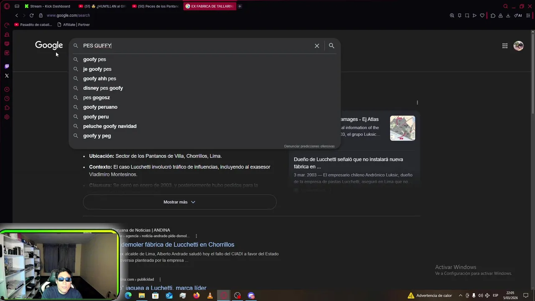This screenshot has height=301, width=535.
Task: Expand Mostrar más section
Action: (x=180, y=202)
